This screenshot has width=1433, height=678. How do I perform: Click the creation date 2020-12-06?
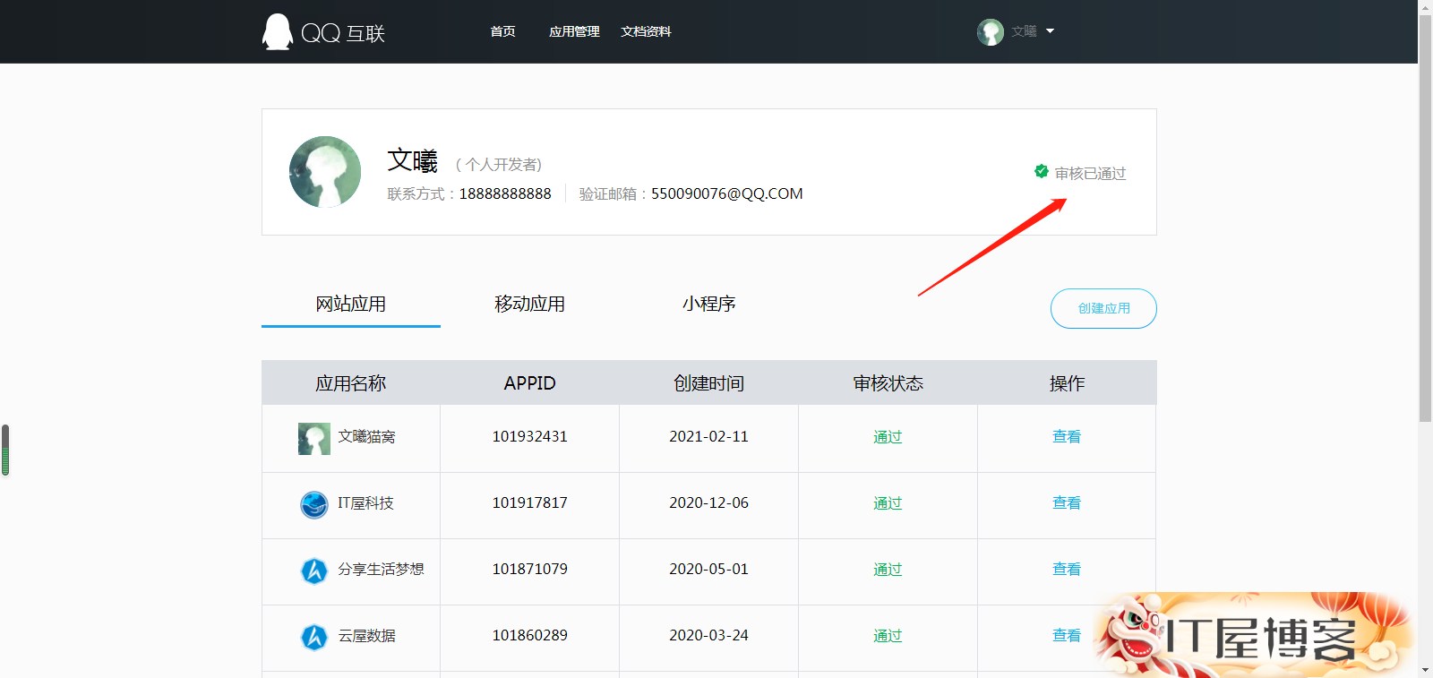pyautogui.click(x=708, y=503)
